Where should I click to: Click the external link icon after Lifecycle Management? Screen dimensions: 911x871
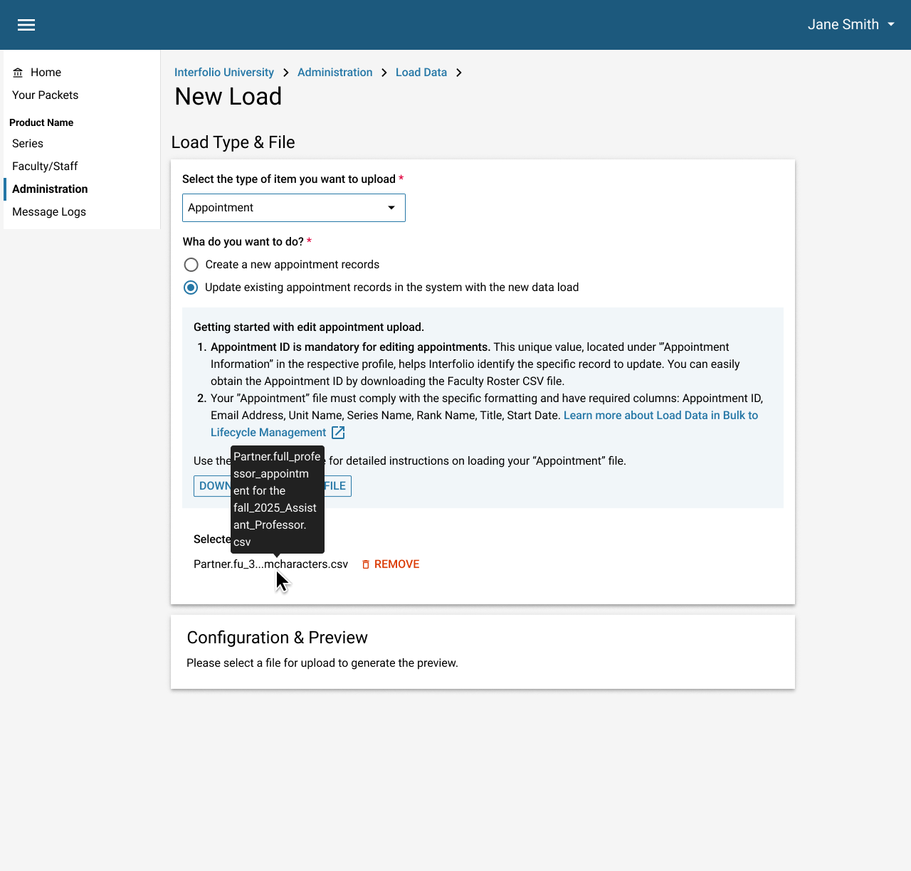coord(338,433)
